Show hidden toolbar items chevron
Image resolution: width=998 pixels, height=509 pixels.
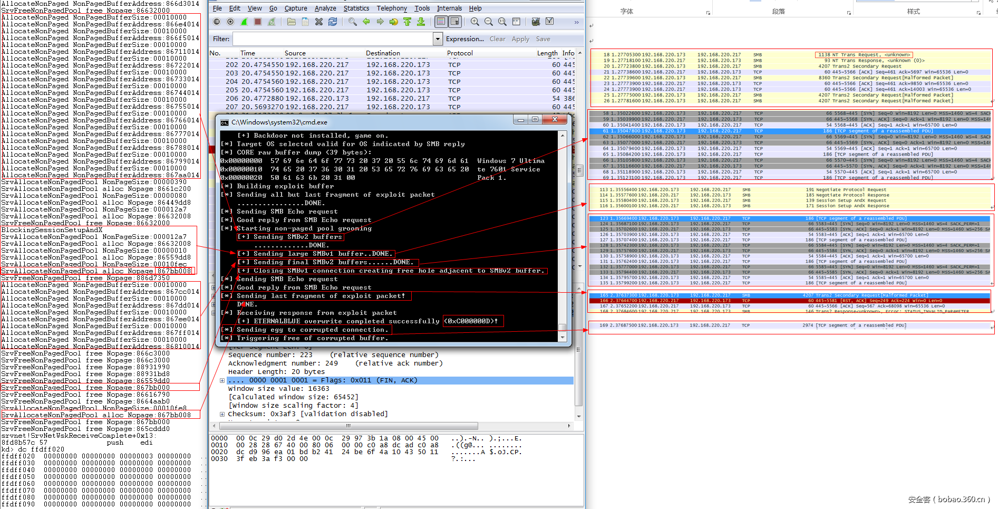(576, 22)
